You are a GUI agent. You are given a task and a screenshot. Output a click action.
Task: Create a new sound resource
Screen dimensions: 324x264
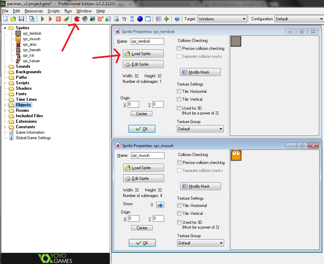[84, 19]
